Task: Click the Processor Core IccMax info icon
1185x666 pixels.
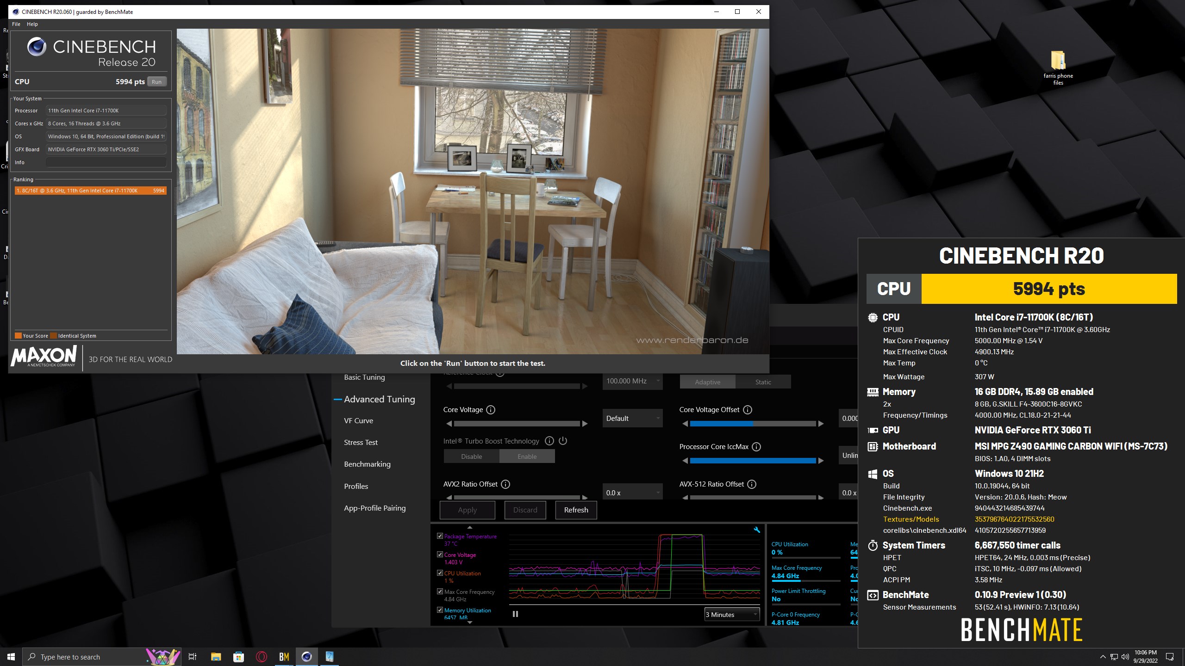Action: [756, 447]
